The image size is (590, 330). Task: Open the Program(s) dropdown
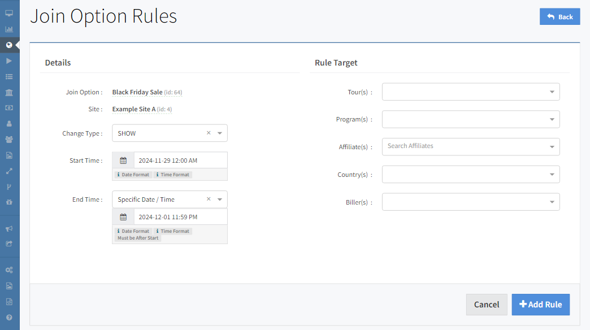click(x=470, y=119)
